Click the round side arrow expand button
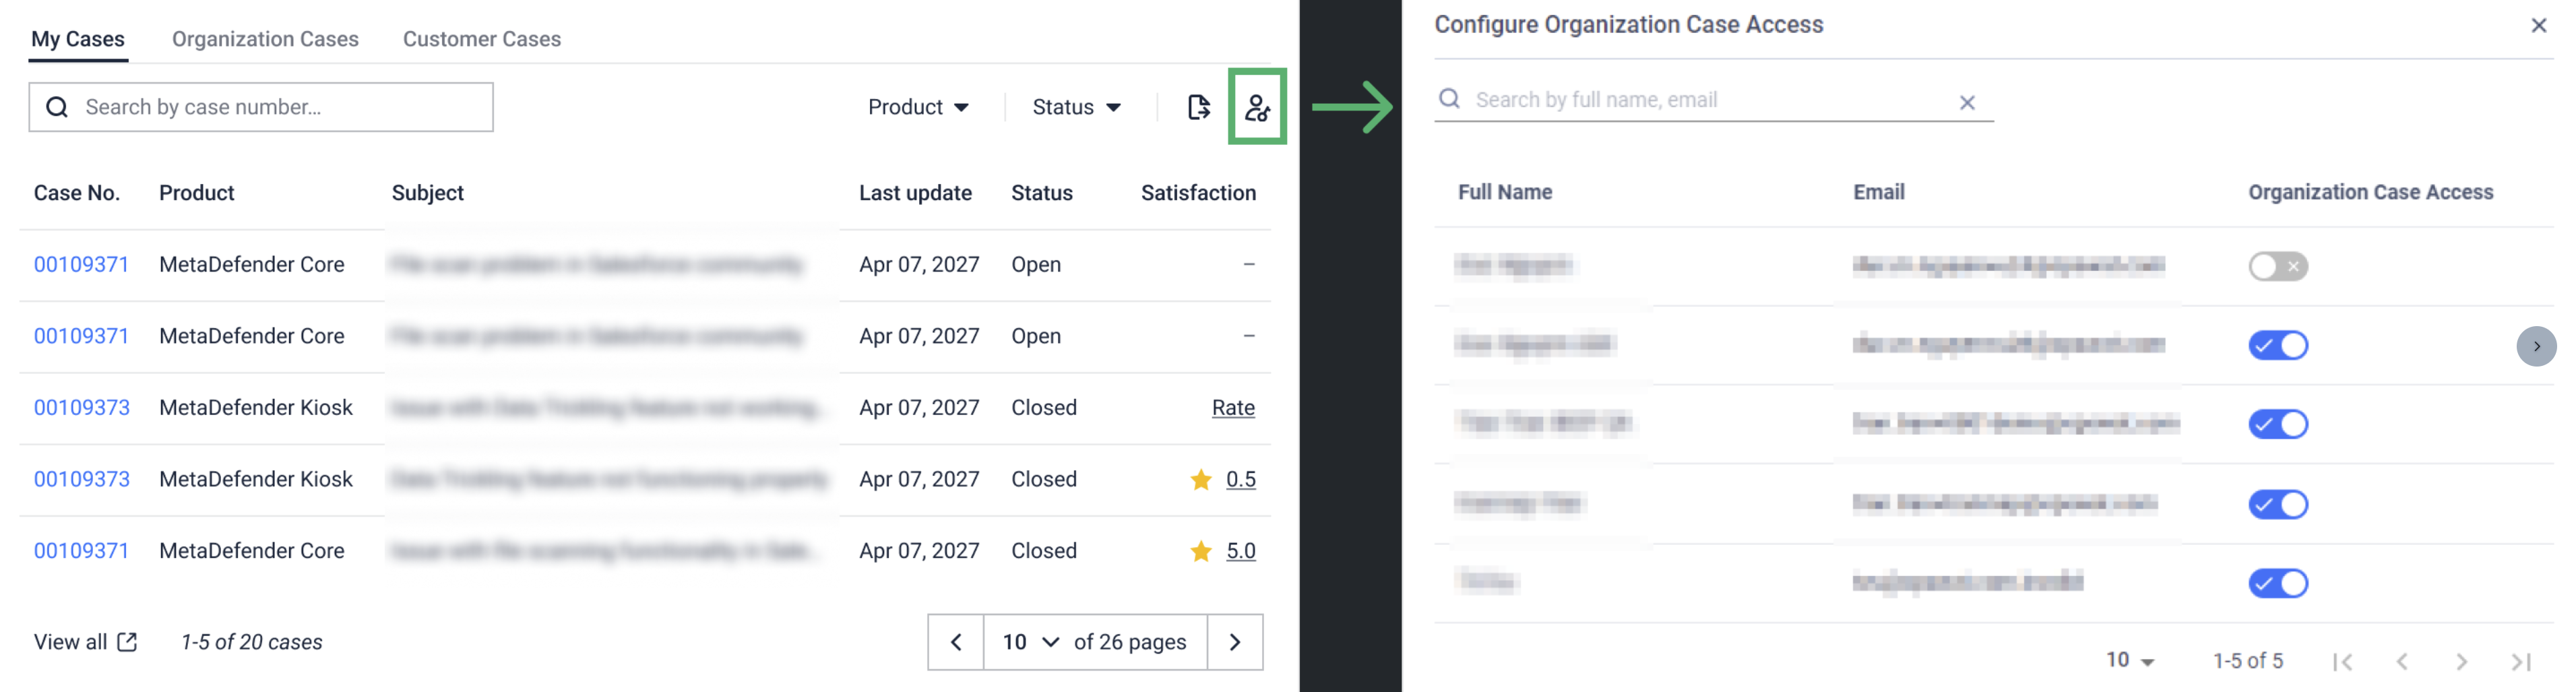 [2535, 346]
